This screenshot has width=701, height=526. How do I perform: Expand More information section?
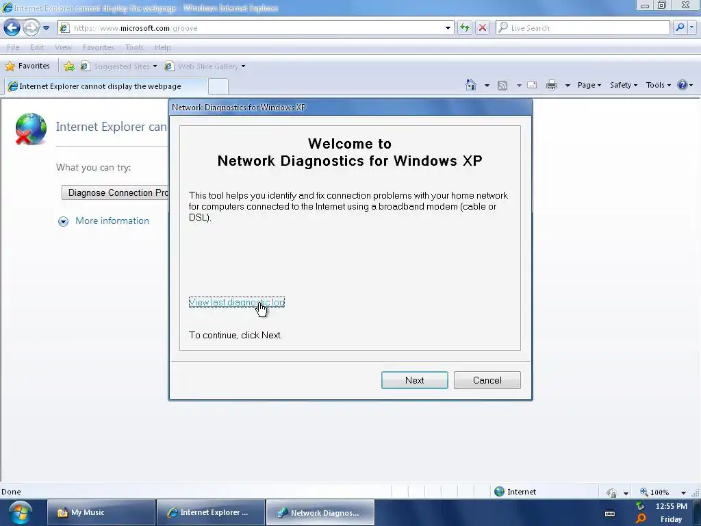[104, 221]
